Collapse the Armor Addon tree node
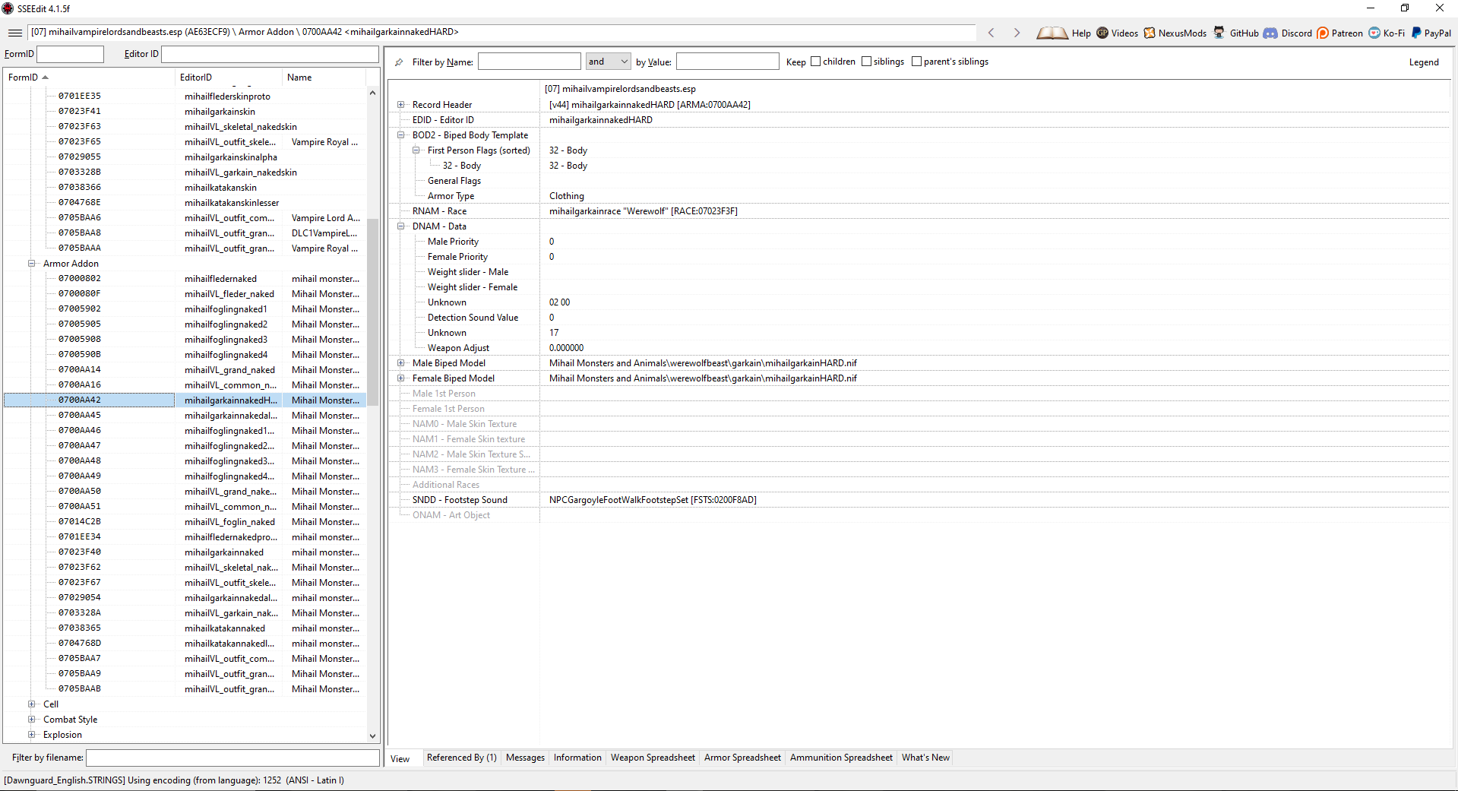Screen dimensions: 1458x791 tap(32, 263)
